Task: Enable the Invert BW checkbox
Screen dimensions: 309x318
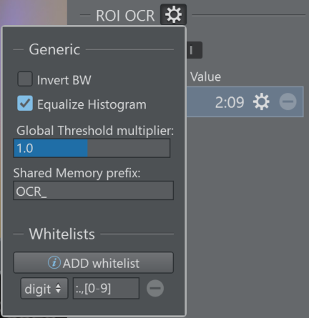Action: click(x=25, y=79)
